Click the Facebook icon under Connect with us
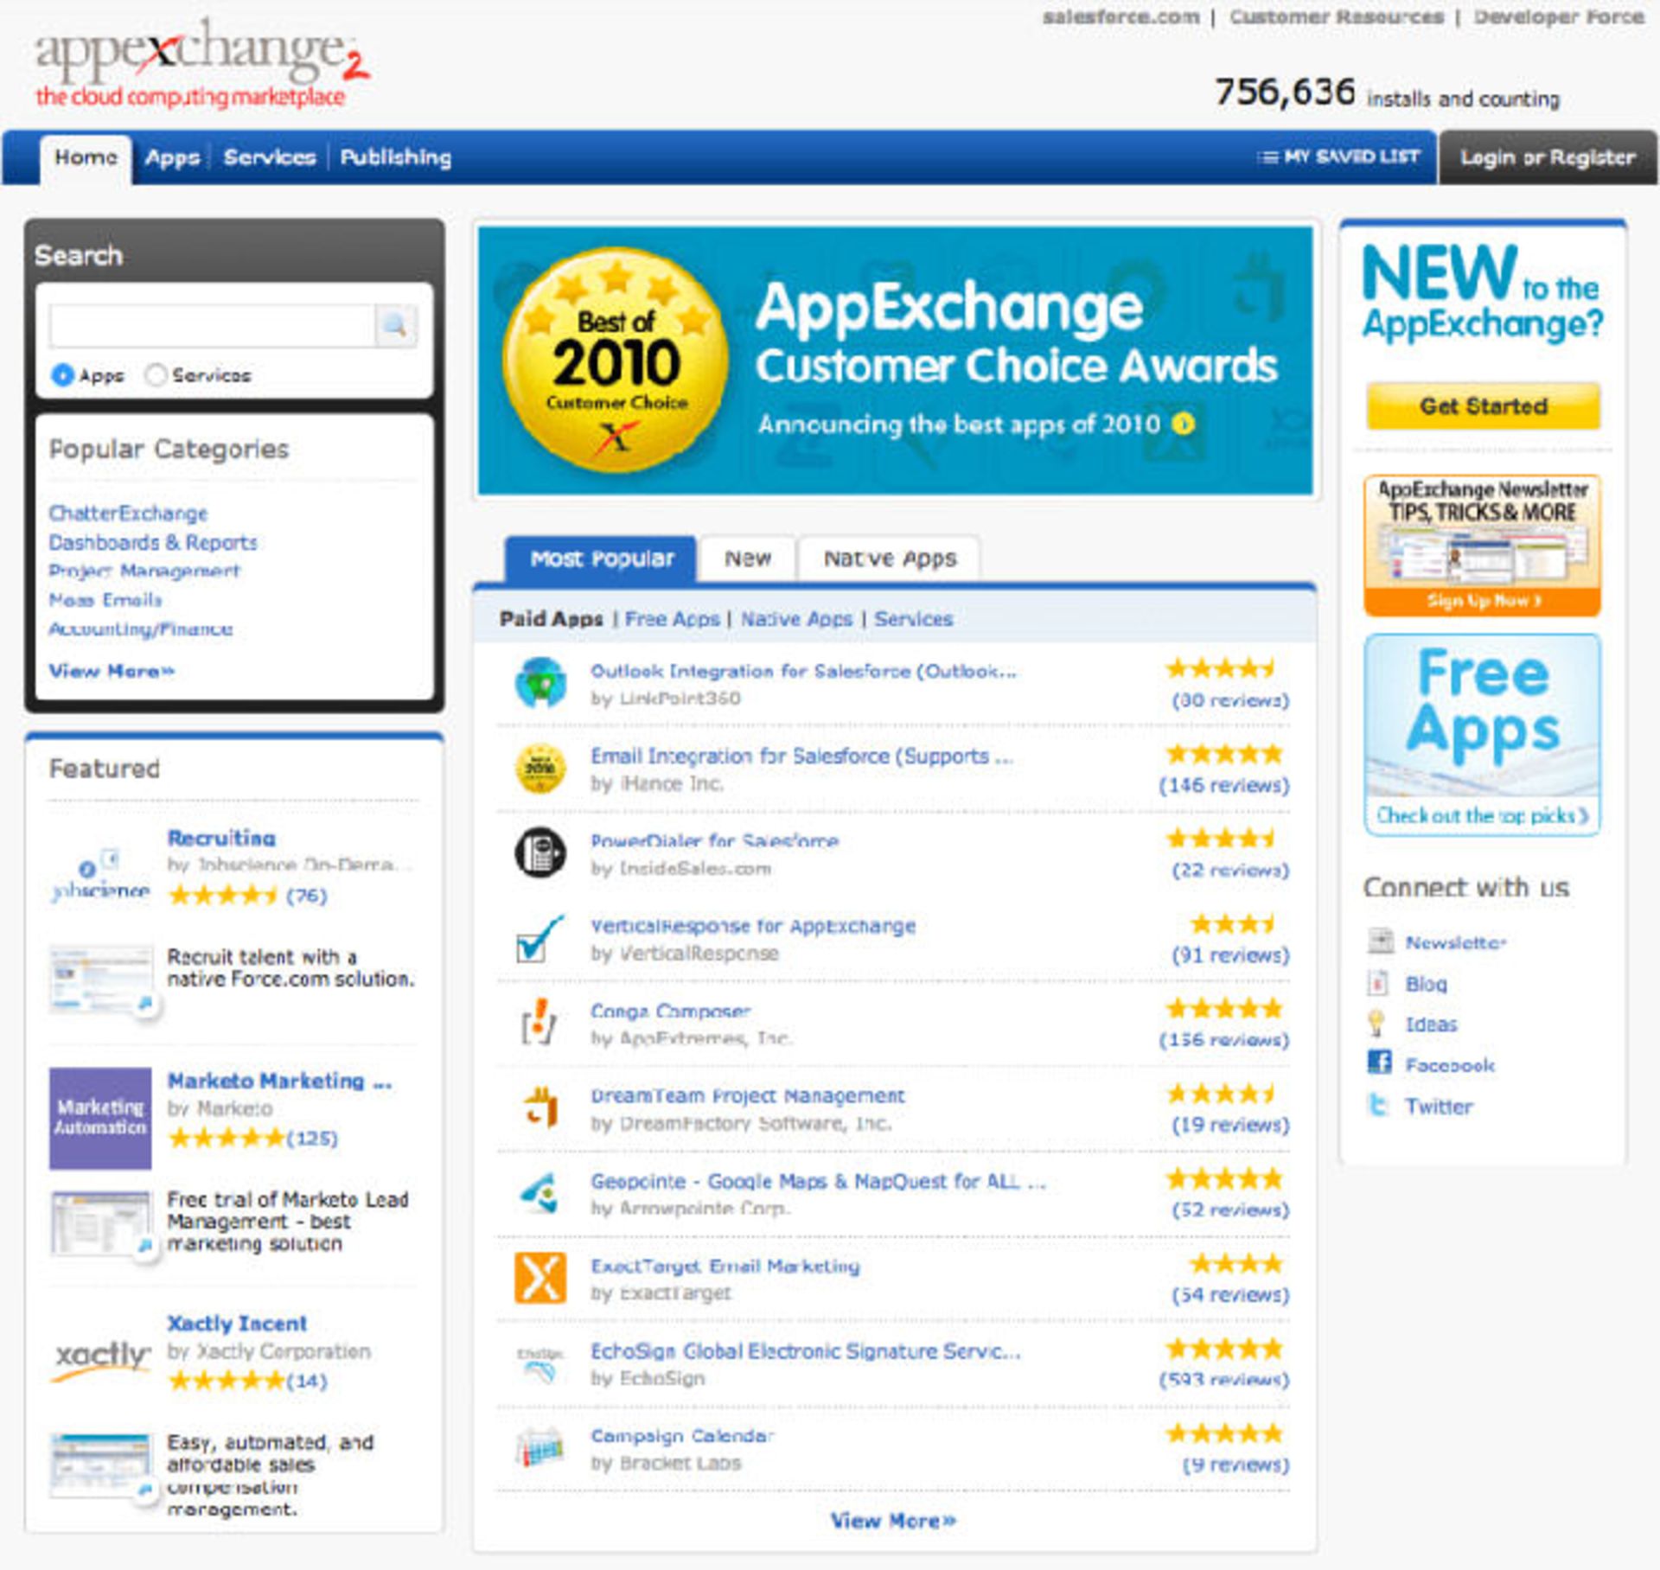 (x=1379, y=1063)
